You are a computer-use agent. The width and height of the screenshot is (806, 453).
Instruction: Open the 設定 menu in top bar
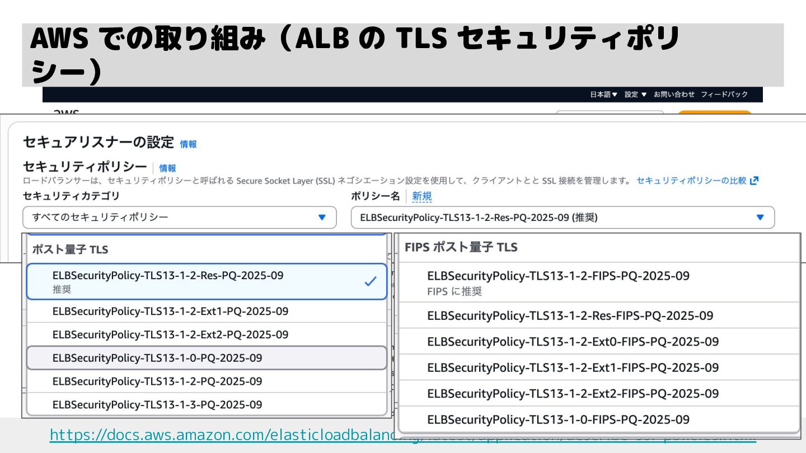click(635, 95)
